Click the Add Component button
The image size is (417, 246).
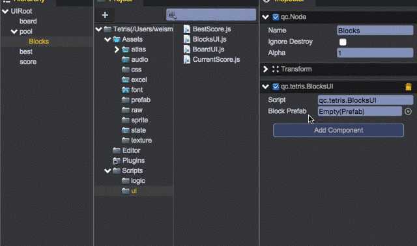click(x=338, y=130)
